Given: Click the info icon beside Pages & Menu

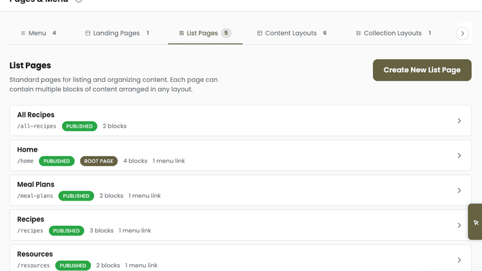Looking at the screenshot, I should tap(79, 1).
